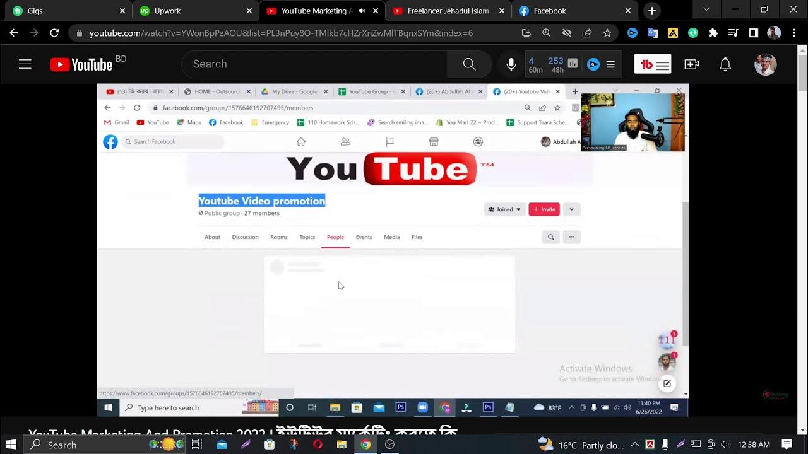Open Task View on the taskbar
The height and width of the screenshot is (454, 808).
[x=197, y=445]
